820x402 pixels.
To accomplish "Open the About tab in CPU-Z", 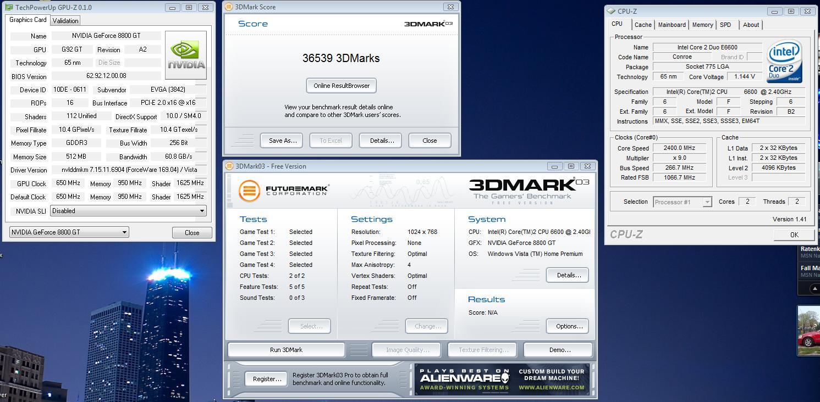I will (x=751, y=25).
